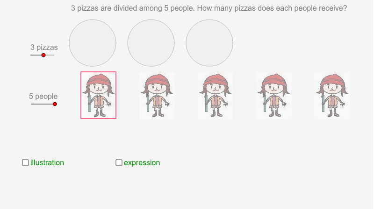Click the right end of the pizzas slider track
This screenshot has height=210, width=374.
pyautogui.click(x=54, y=55)
